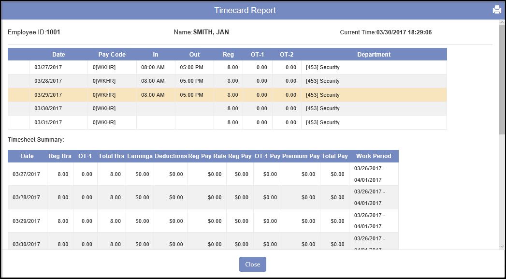Click the Pay Code column header
The image size is (506, 279).
pos(112,55)
